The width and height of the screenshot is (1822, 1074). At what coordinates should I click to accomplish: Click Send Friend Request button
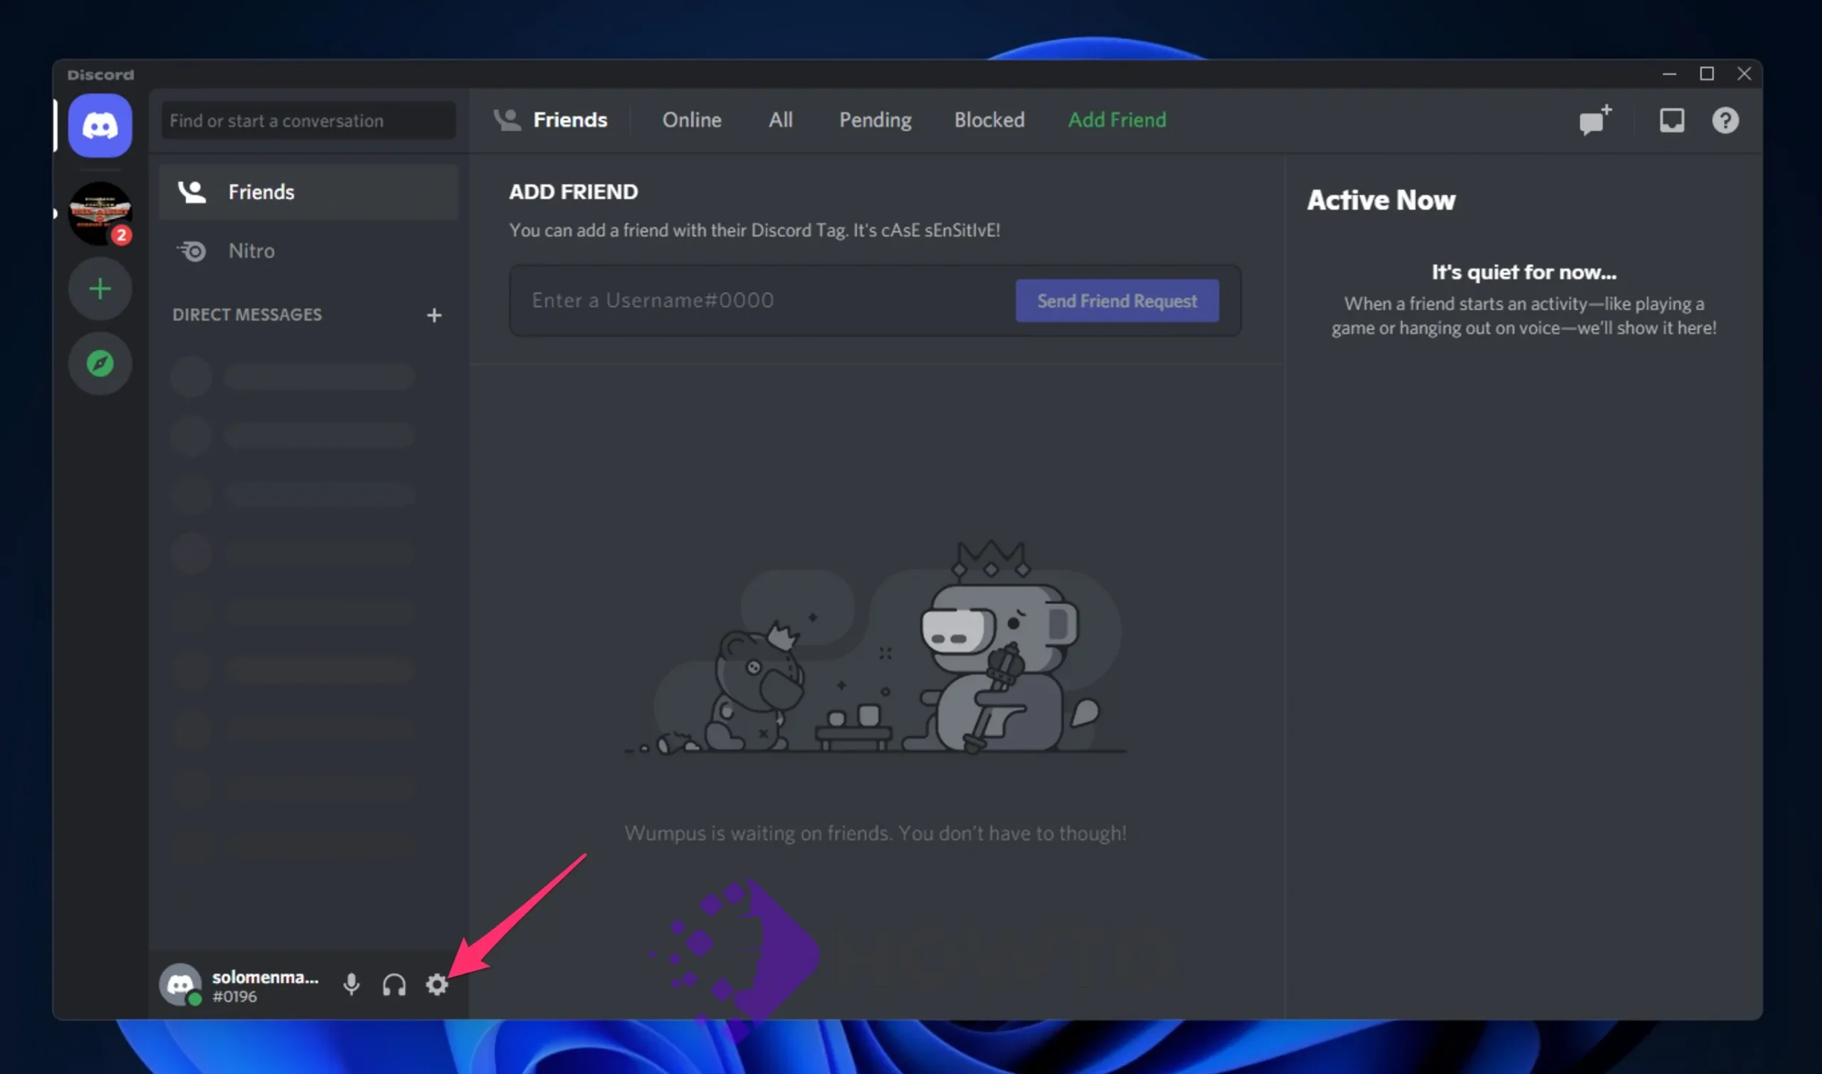(x=1117, y=300)
